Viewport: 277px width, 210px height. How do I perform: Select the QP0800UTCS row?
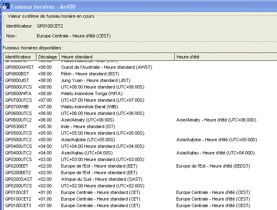pos(140,87)
